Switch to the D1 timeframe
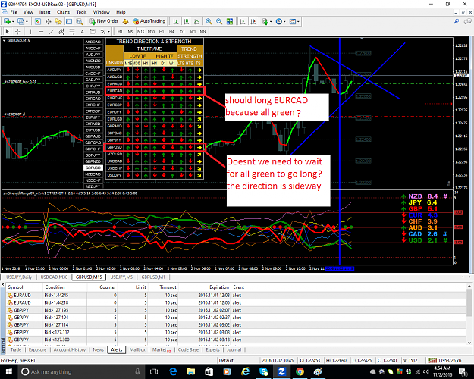Viewport: 474px width, 379px height. point(182,31)
